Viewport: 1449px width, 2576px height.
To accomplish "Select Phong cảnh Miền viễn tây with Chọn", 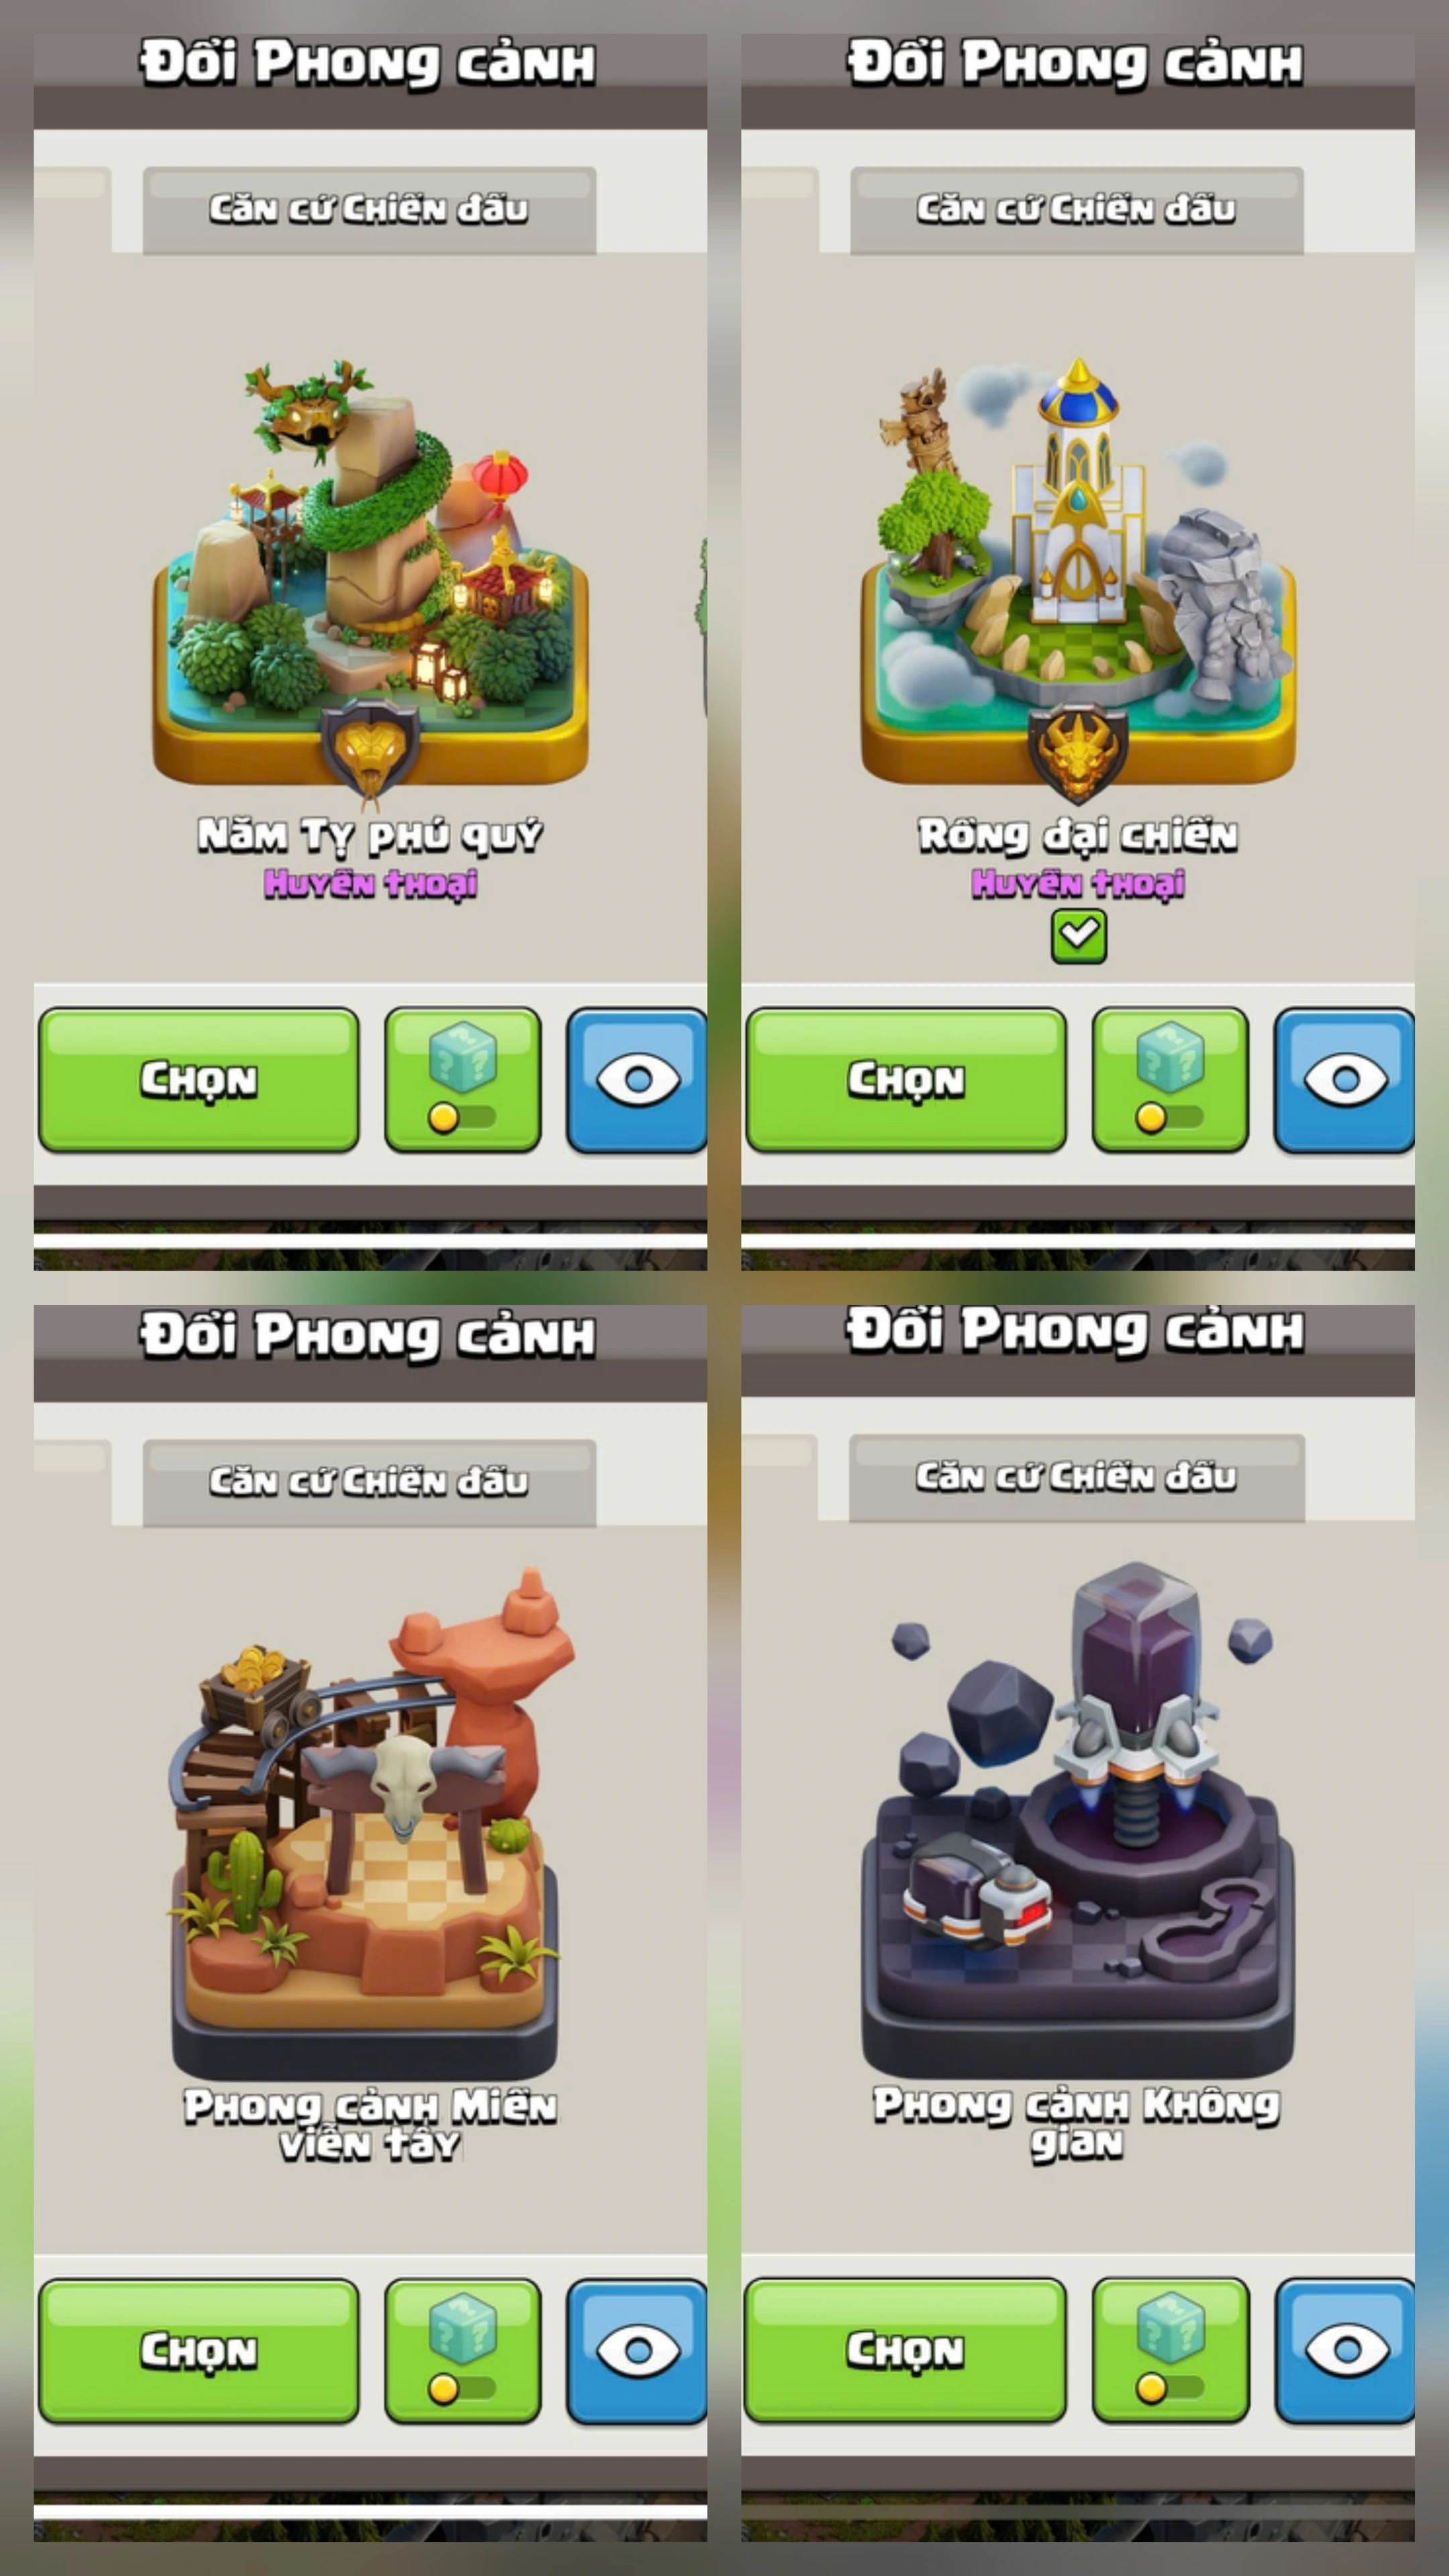I will coord(199,2351).
